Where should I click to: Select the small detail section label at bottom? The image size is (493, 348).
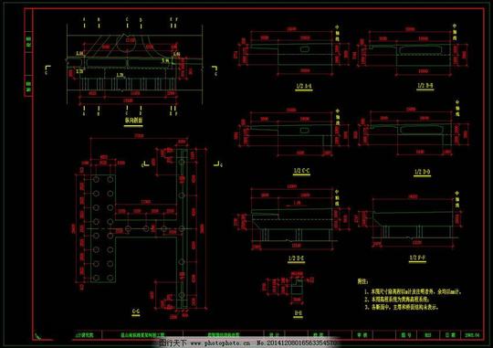point(298,313)
